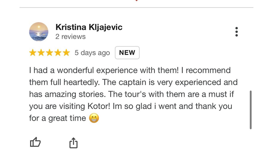Click "for a great time" on the last line

click(57, 118)
